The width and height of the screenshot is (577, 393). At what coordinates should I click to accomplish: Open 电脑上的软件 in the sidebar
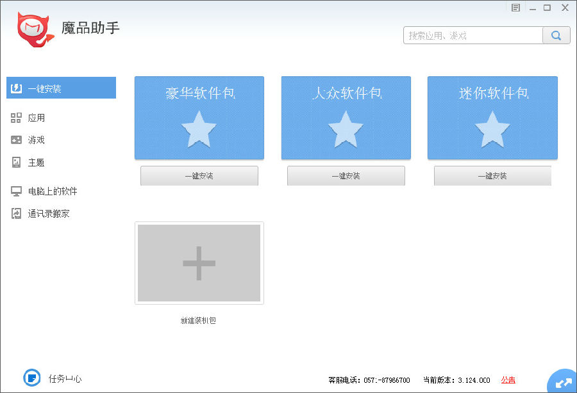click(x=53, y=191)
